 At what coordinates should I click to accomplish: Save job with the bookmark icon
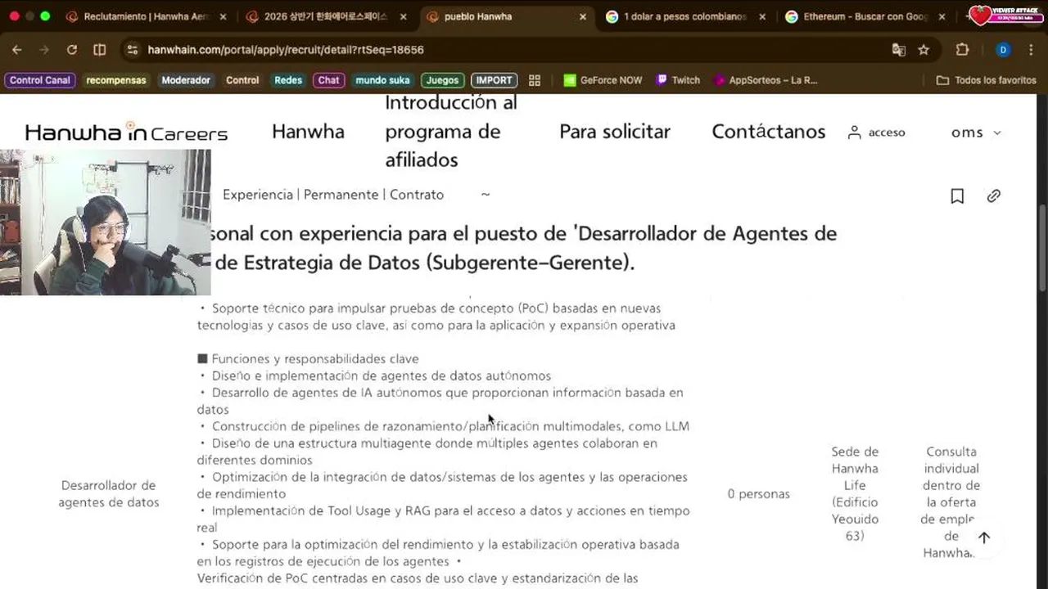click(957, 196)
